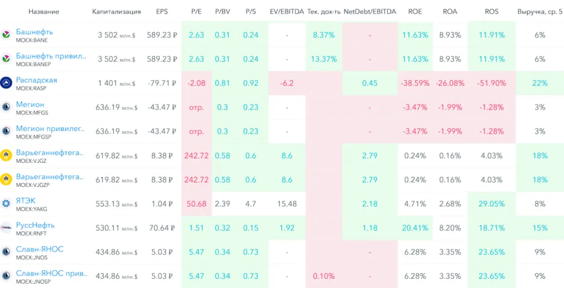Click the Славн-ЯНОС MOEX:JNOS logo icon
The width and height of the screenshot is (564, 288).
pyautogui.click(x=6, y=252)
